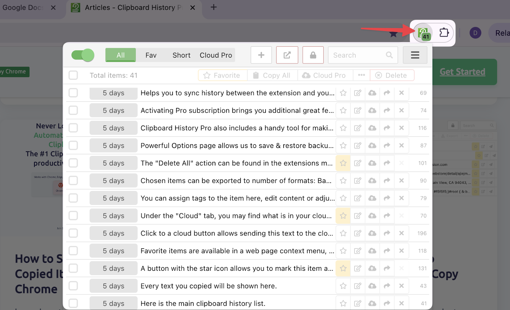Mark checkbox for 'Every text you copied' row
510x310 pixels.
pyautogui.click(x=73, y=286)
